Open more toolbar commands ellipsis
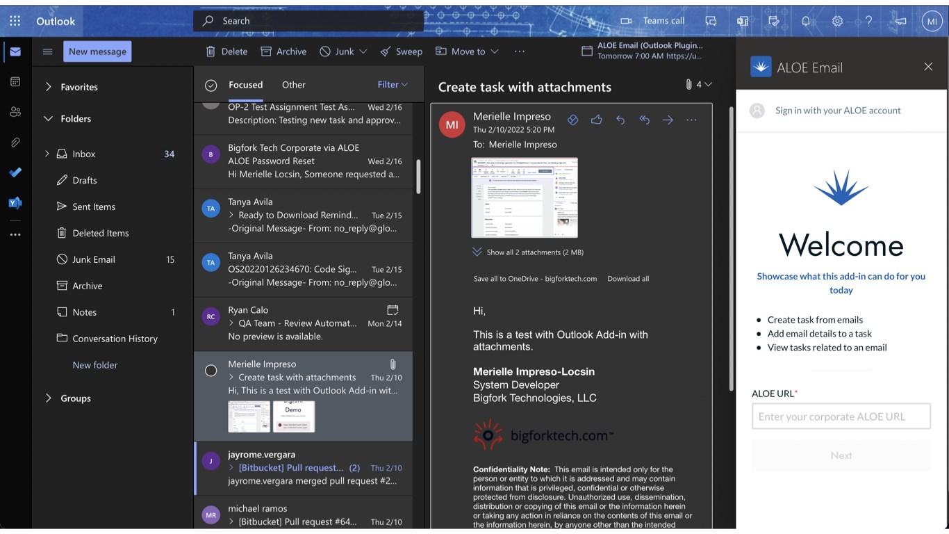This screenshot has height=534, width=949. (x=520, y=51)
